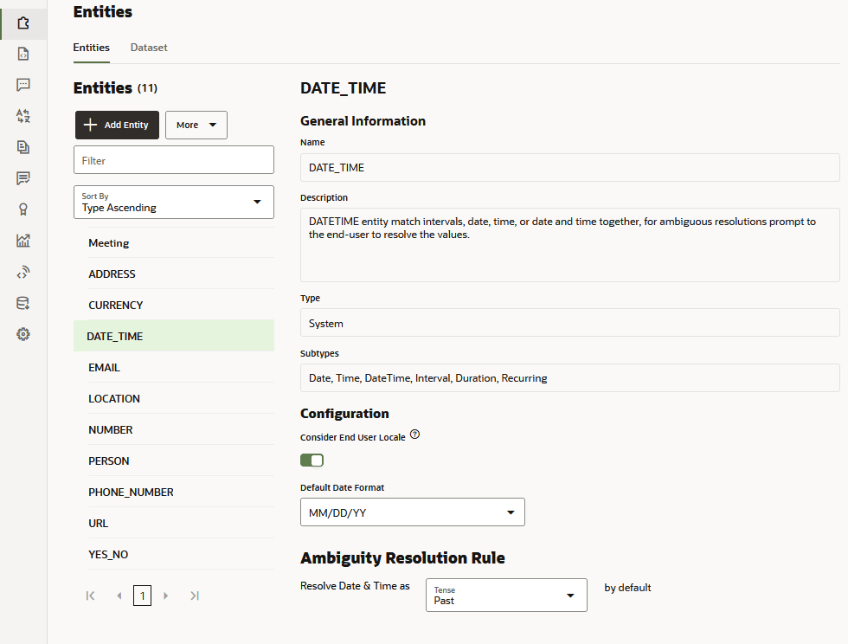
Task: Click the Add Entity button
Action: (117, 125)
